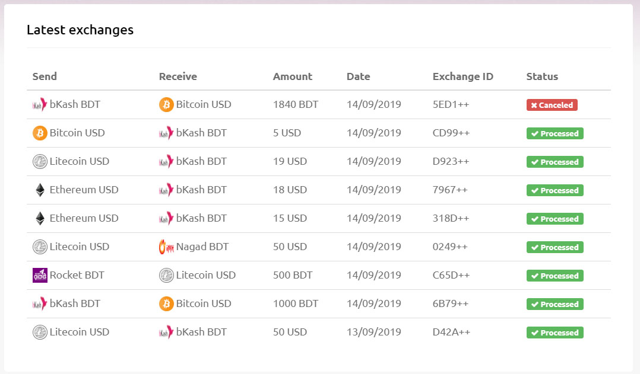The width and height of the screenshot is (640, 374).
Task: Click the Ethereum icon in the 15 USD row
Action: click(40, 219)
